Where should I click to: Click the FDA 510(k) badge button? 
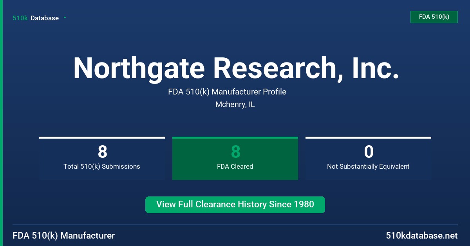point(434,17)
